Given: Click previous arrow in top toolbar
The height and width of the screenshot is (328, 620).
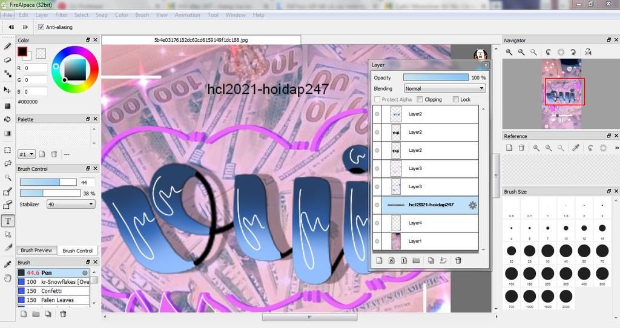Looking at the screenshot, I should click(11, 27).
